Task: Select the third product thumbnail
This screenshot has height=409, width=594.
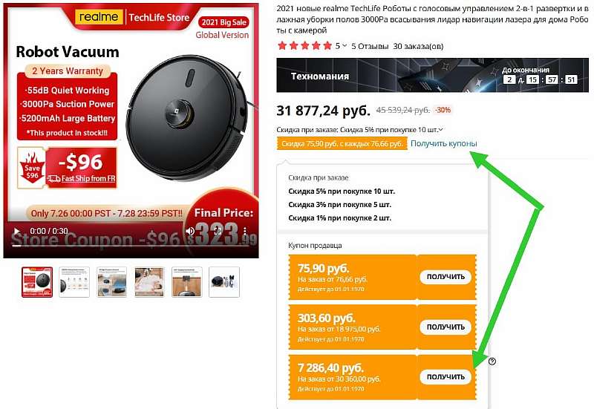Action: pyautogui.click(x=112, y=282)
